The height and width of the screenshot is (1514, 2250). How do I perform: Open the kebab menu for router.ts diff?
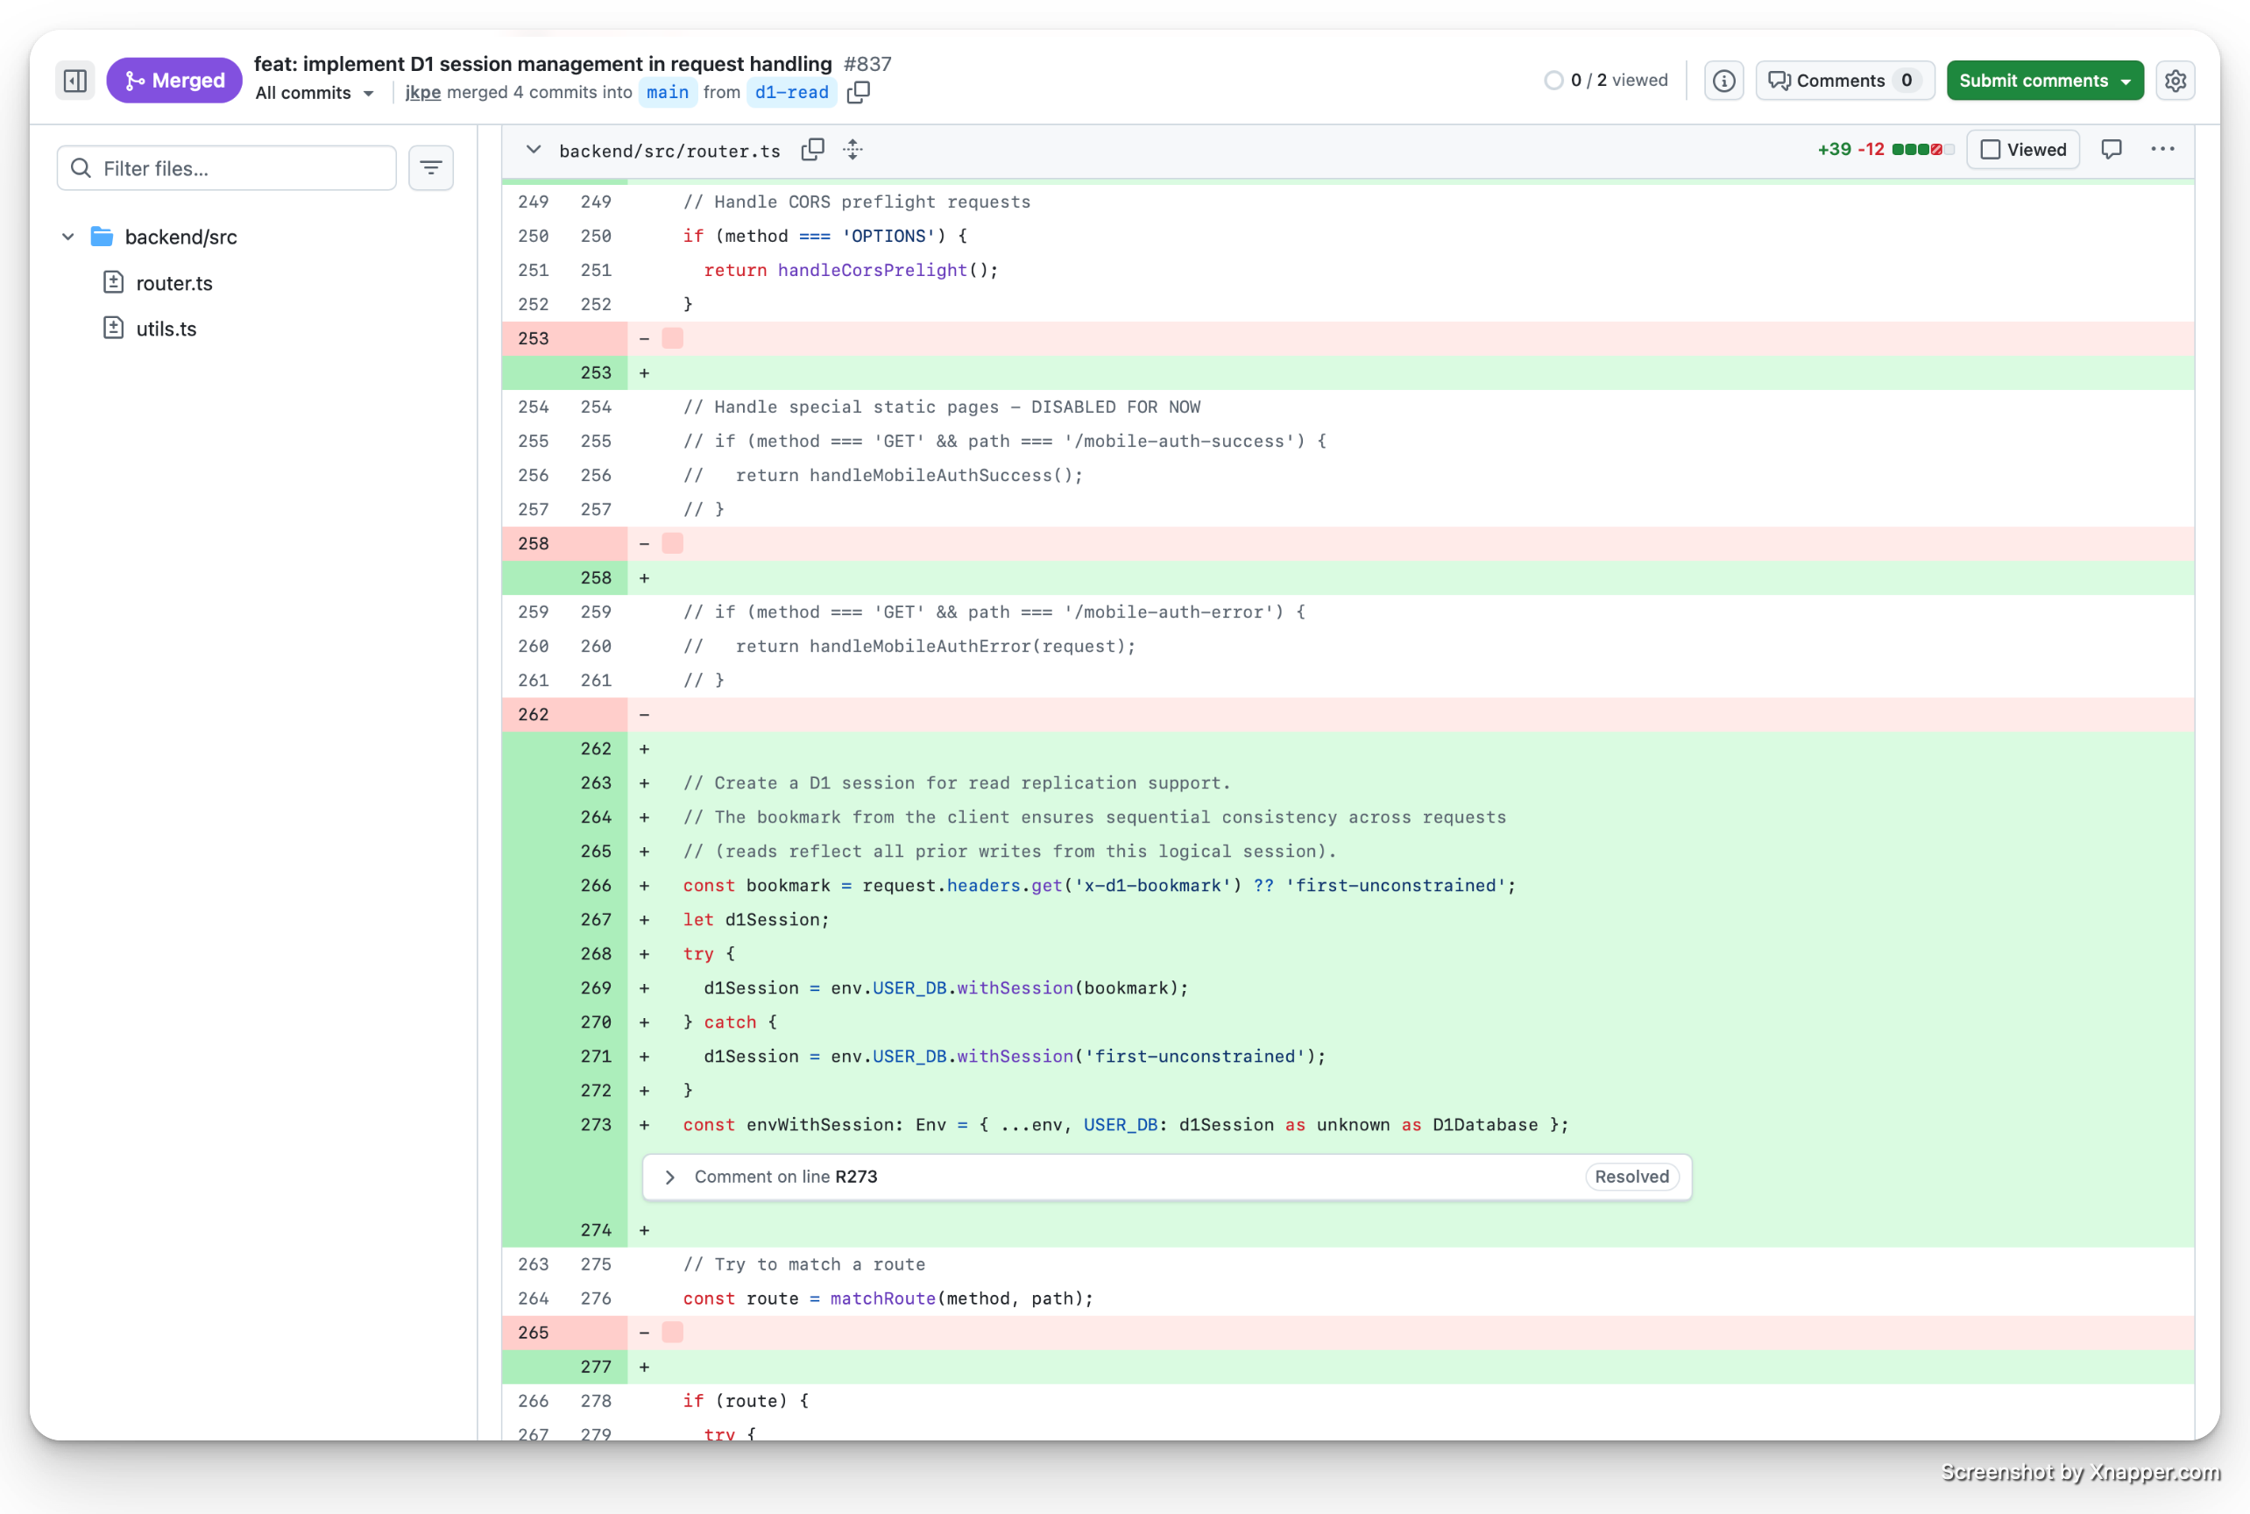coord(2162,149)
